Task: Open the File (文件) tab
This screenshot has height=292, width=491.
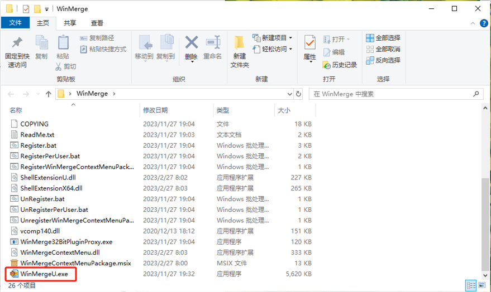Action: point(15,23)
